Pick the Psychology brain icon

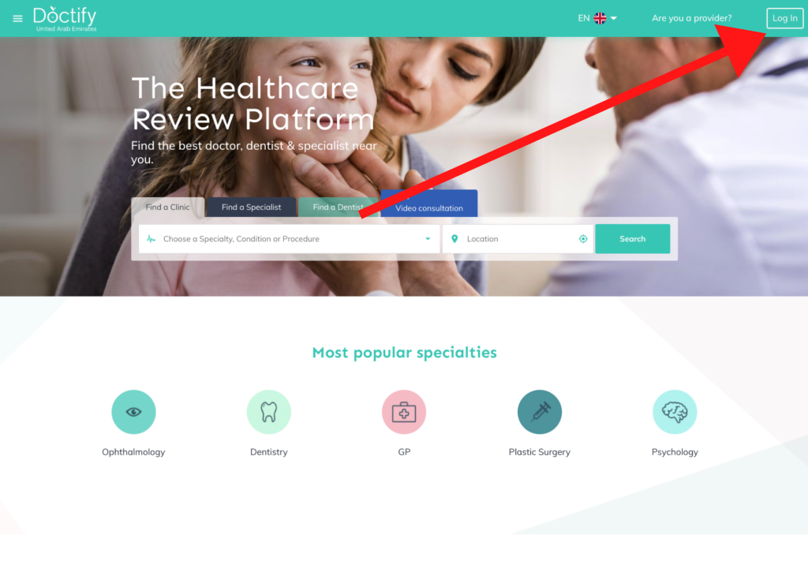tap(675, 412)
